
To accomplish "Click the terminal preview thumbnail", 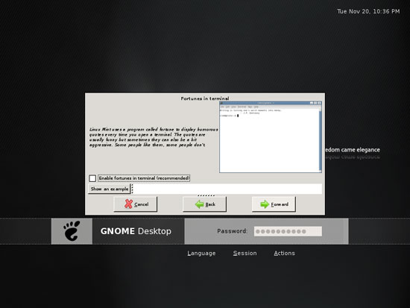I will 271,137.
